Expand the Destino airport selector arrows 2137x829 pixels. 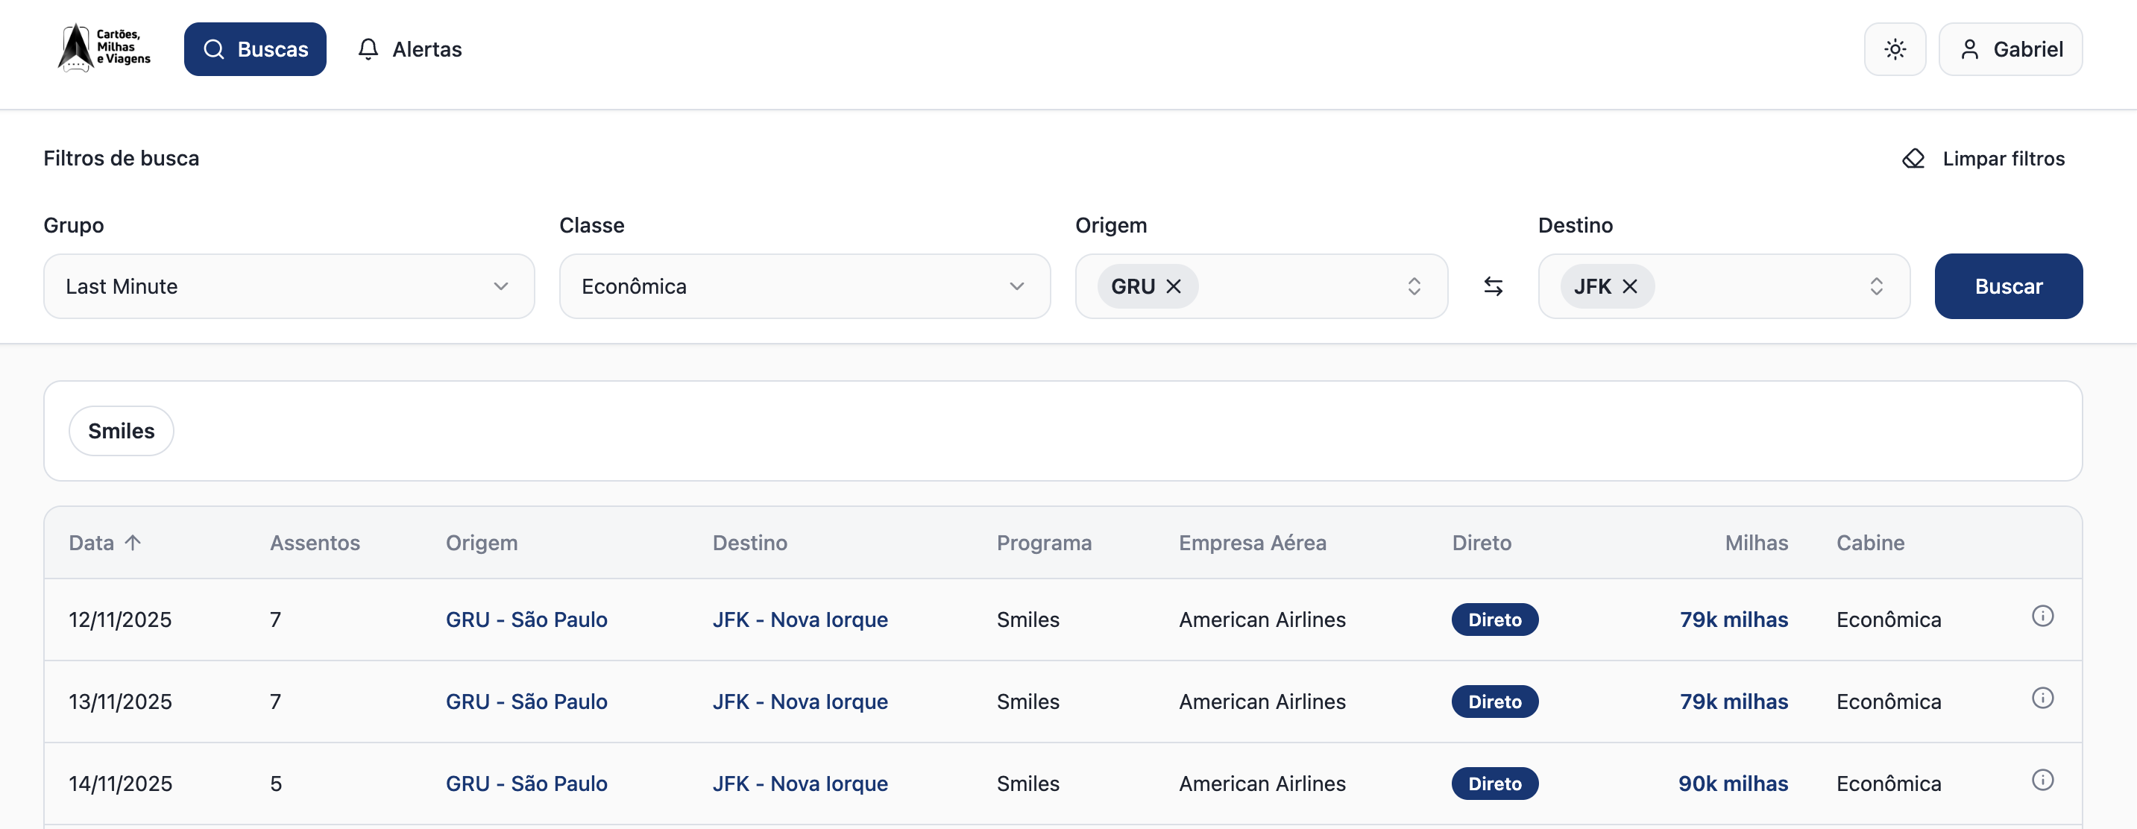[x=1876, y=286]
